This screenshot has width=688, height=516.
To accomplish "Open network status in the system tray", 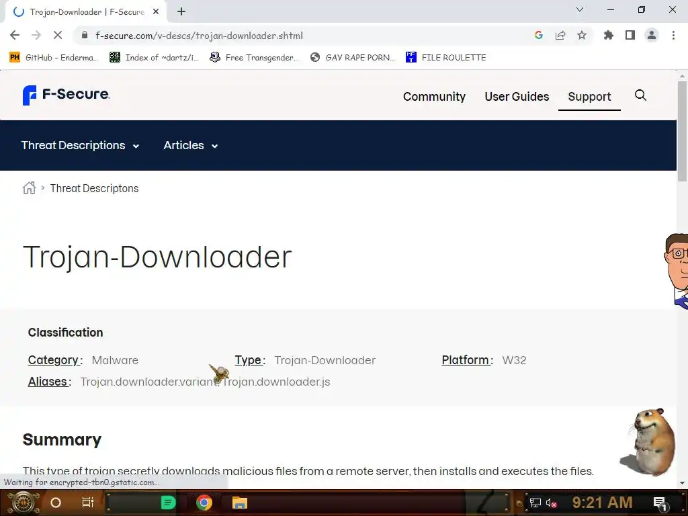I will point(535,503).
